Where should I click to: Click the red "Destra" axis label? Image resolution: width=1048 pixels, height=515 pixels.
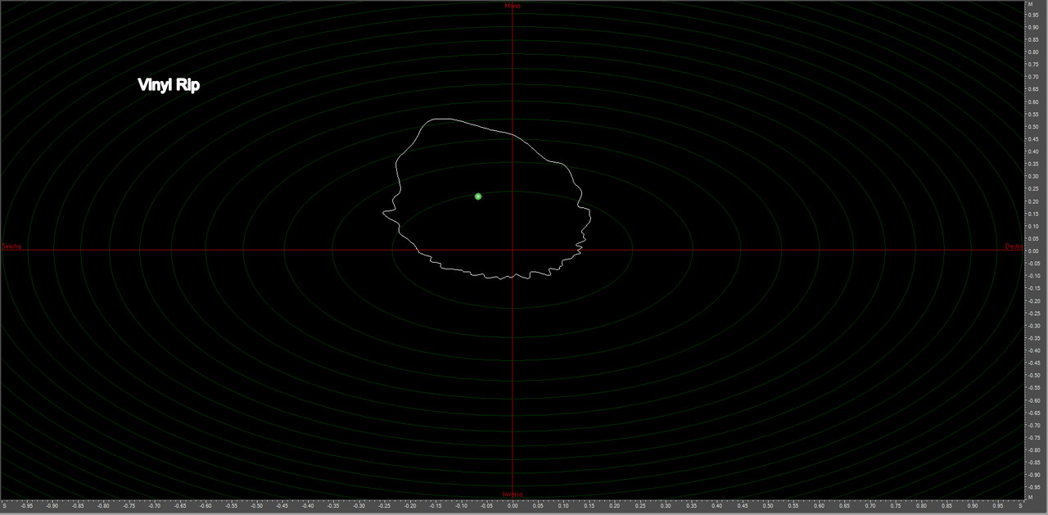coord(1014,246)
